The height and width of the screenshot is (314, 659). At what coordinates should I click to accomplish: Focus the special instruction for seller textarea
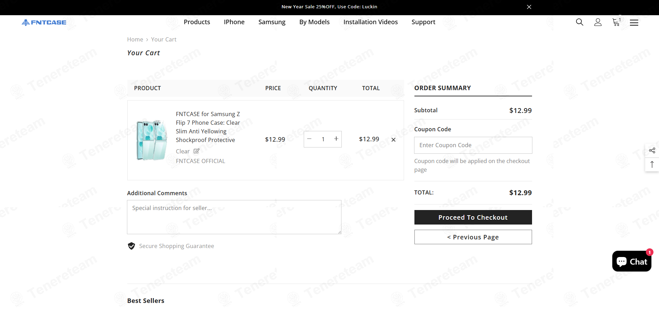click(x=234, y=217)
